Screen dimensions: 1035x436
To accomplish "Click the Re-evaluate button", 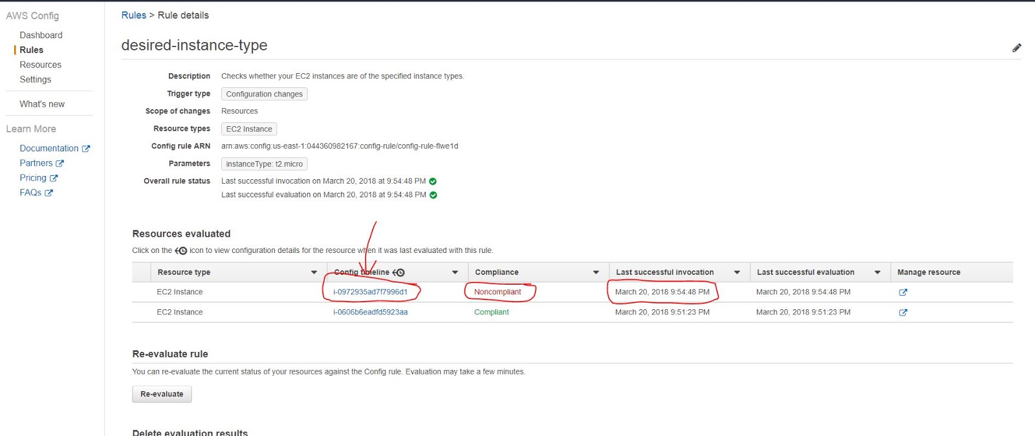I will click(162, 394).
